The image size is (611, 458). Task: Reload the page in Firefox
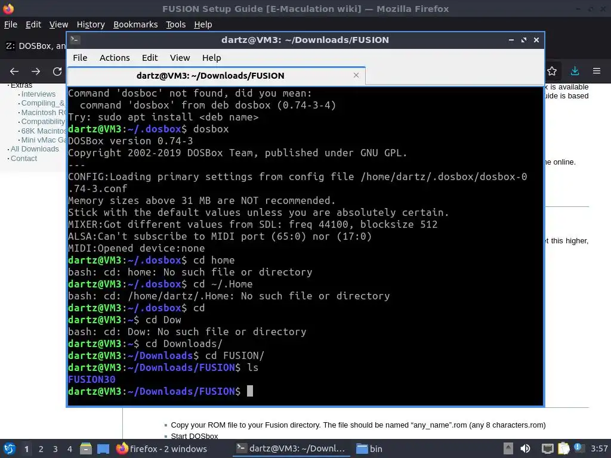tap(57, 72)
